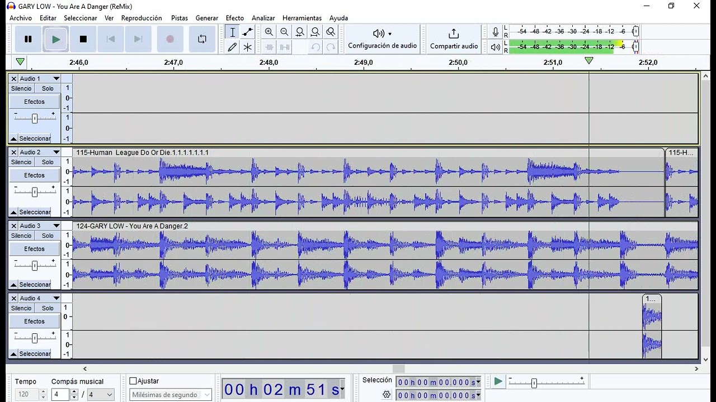Screen dimensions: 716x402
Task: Open Configuración de audio settings
Action: coord(383,39)
